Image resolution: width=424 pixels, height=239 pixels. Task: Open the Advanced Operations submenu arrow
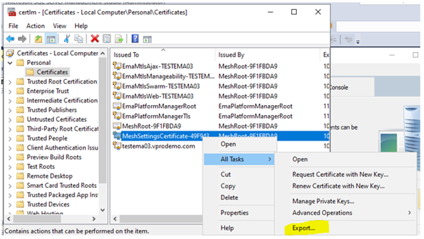tap(409, 213)
